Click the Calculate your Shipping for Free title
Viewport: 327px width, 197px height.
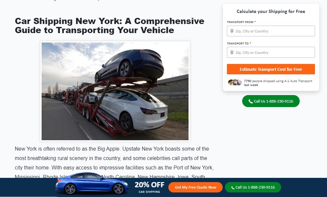click(271, 11)
